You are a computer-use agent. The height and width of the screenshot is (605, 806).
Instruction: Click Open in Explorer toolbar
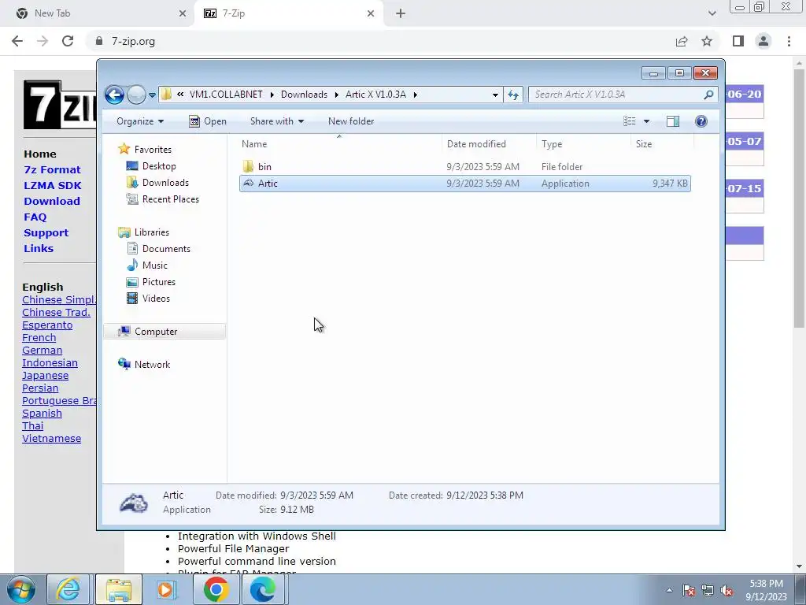208,121
